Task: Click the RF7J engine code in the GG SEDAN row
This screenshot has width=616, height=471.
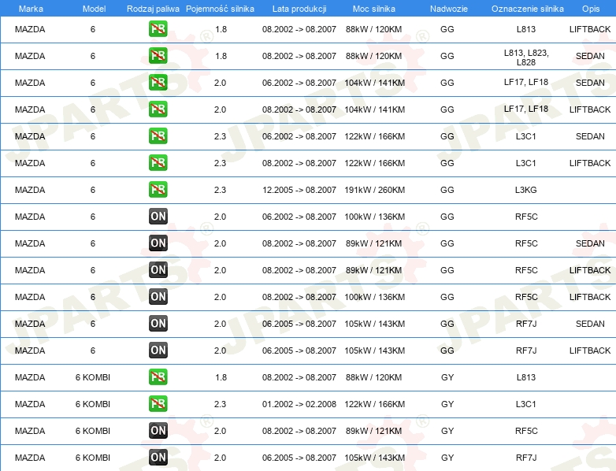Action: coord(526,324)
